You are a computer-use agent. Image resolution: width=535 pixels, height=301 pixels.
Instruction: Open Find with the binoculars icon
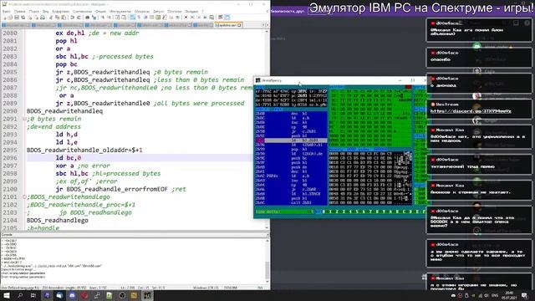click(x=87, y=17)
